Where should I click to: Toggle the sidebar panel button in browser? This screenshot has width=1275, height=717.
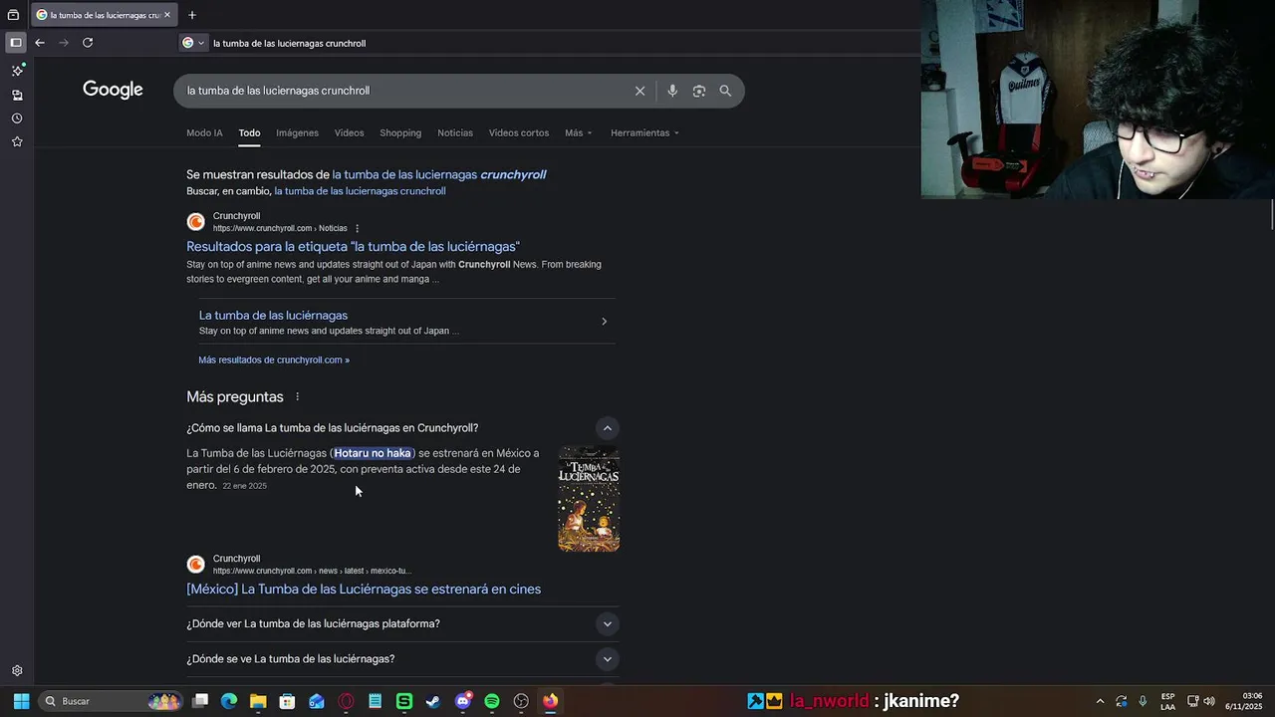[15, 43]
